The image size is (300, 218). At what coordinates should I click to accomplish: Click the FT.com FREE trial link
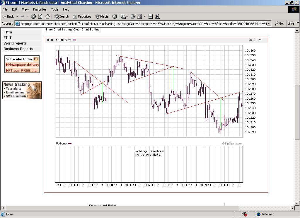(23, 70)
